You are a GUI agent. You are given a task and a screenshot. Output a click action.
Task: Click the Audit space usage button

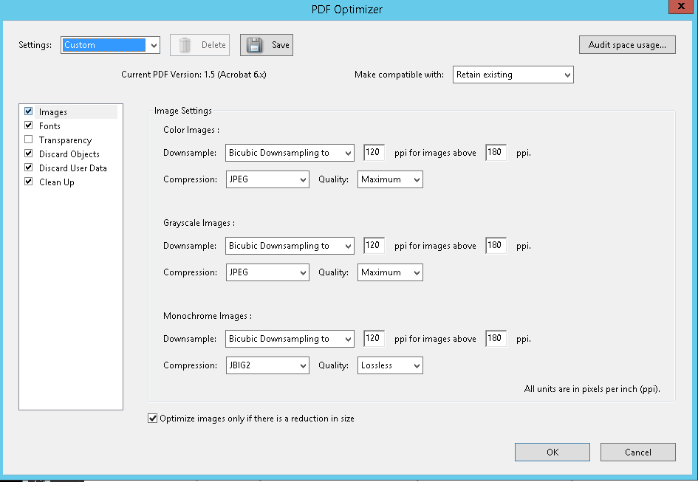point(626,45)
